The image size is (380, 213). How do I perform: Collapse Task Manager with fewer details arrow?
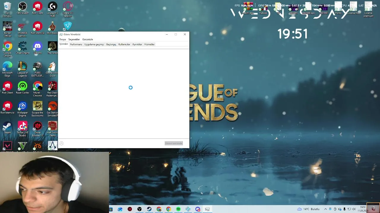click(61, 143)
